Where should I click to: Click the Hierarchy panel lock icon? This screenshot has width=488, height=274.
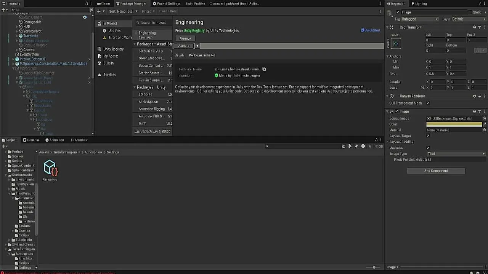87,3
